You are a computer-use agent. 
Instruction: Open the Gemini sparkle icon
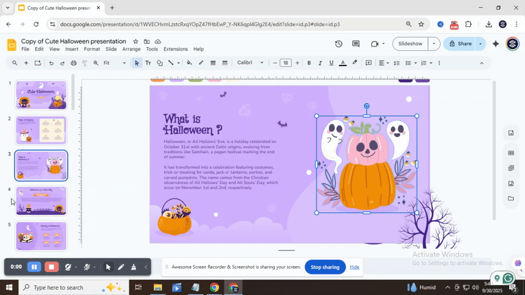pos(495,44)
